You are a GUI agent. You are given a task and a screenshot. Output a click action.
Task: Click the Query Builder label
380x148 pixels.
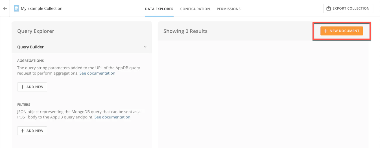[x=30, y=47]
